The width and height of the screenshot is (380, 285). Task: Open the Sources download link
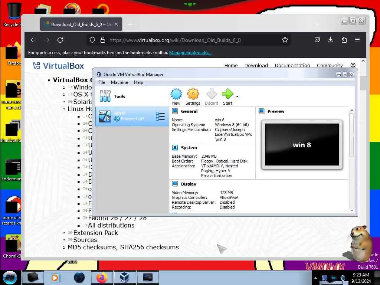point(85,240)
